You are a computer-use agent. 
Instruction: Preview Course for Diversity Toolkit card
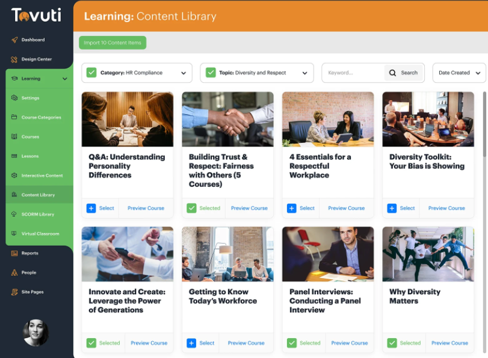(446, 208)
